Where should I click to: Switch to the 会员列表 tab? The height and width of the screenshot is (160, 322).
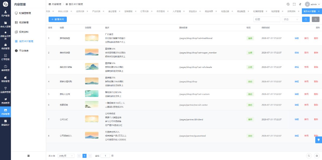80,12
